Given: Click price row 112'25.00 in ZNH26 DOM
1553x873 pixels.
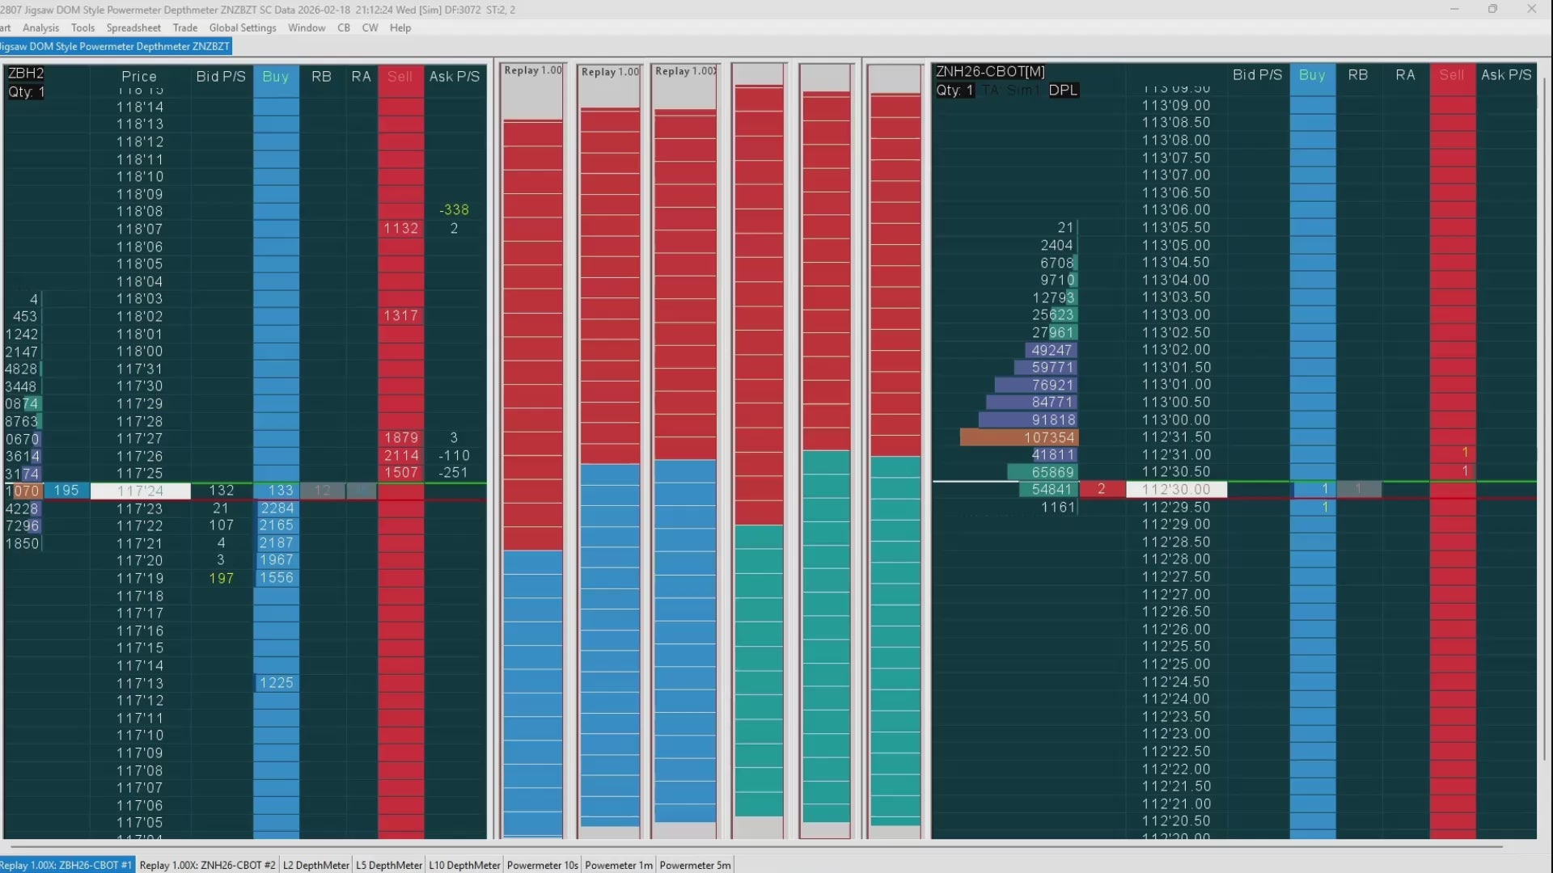Looking at the screenshot, I should click(x=1176, y=664).
